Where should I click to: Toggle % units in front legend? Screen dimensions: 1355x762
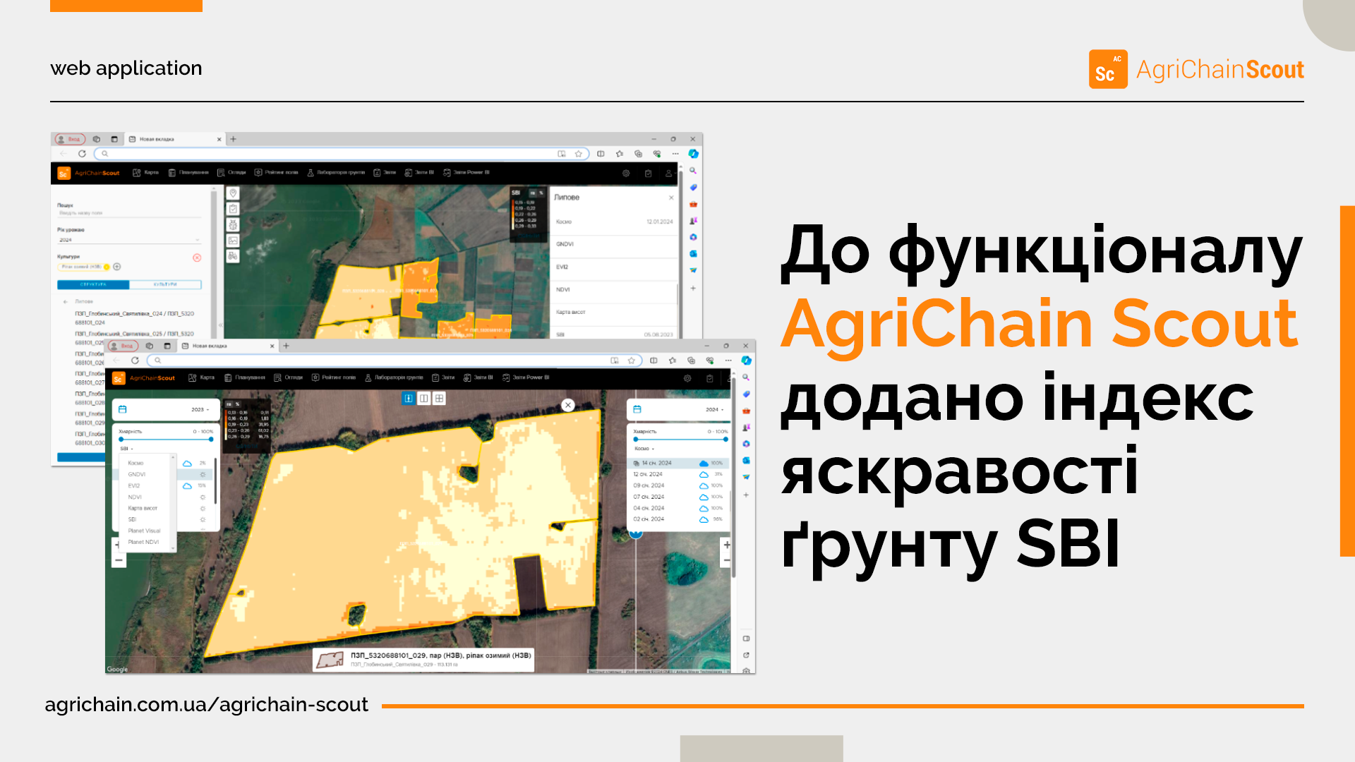click(x=238, y=404)
